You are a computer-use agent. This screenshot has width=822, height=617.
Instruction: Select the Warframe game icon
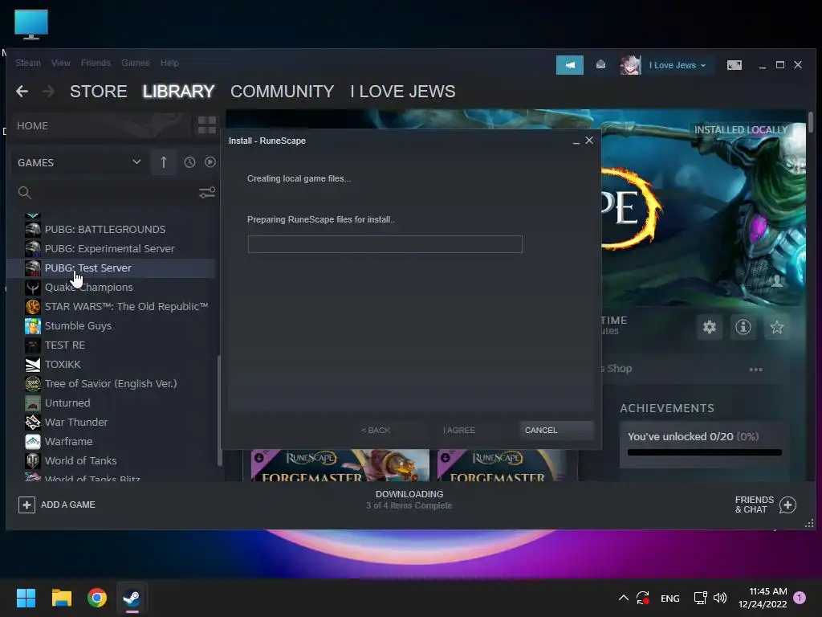(32, 441)
